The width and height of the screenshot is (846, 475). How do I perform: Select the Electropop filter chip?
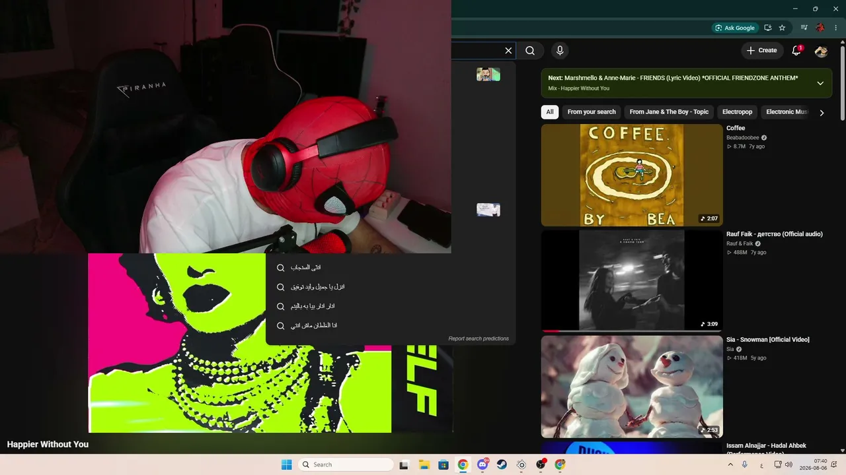pos(738,112)
